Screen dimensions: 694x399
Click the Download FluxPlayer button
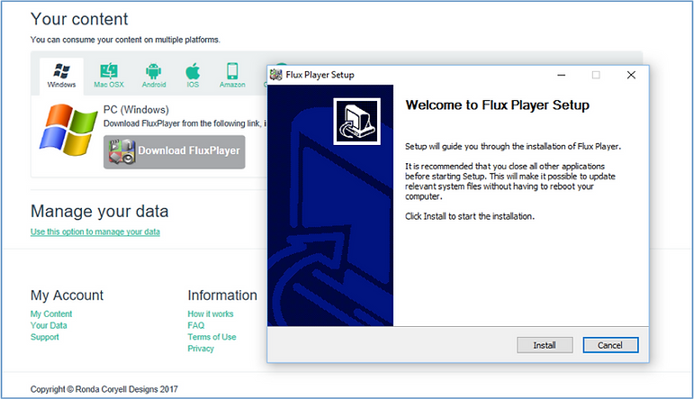(175, 152)
